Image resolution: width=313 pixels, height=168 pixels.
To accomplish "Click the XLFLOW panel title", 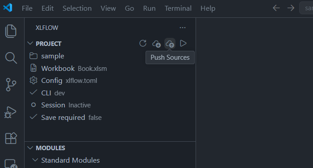I will point(47,28).
